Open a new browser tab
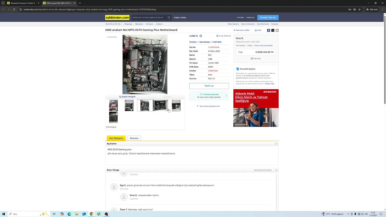Viewport: 386px width, 217px height. click(x=80, y=3)
